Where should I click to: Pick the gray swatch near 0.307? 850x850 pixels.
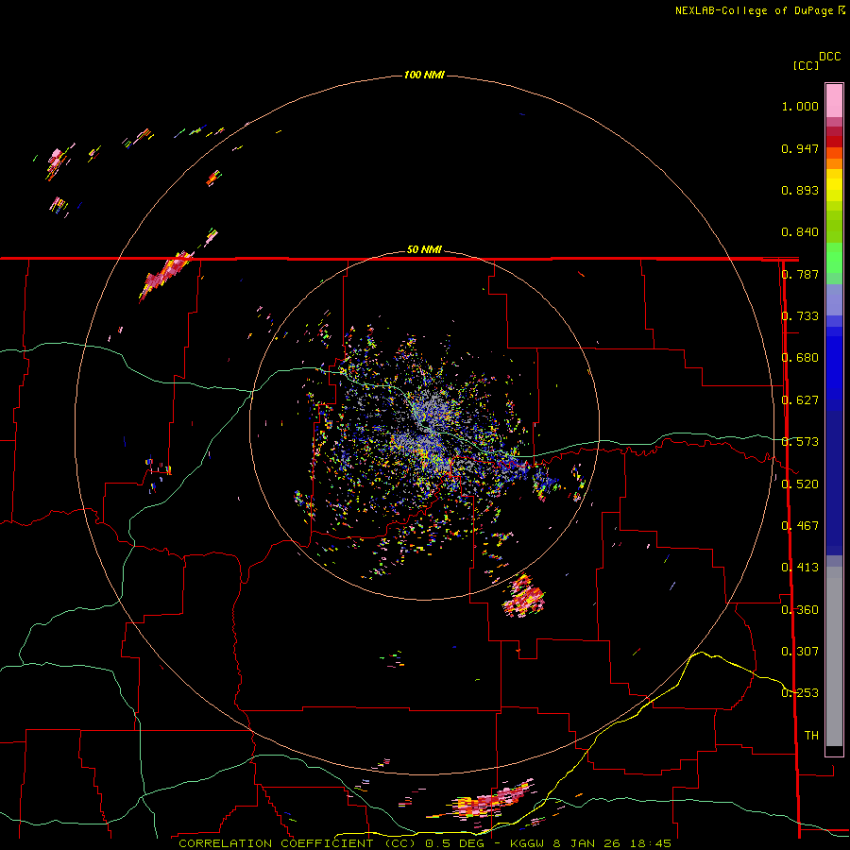click(834, 656)
